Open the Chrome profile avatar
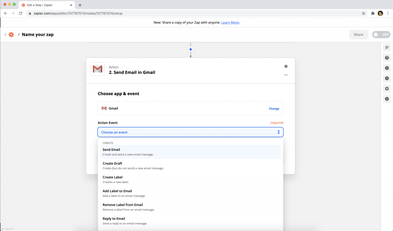The width and height of the screenshot is (393, 231). pyautogui.click(x=380, y=13)
